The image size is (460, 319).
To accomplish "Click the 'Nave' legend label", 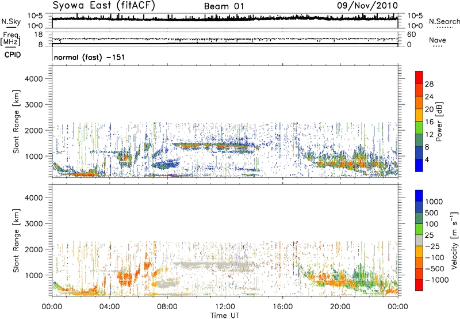I will [438, 40].
